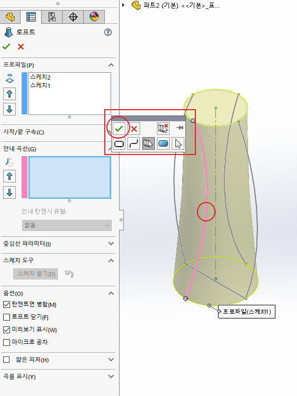The width and height of the screenshot is (297, 396).
Task: Cancel with red X in SelectionManager popup
Action: [134, 129]
